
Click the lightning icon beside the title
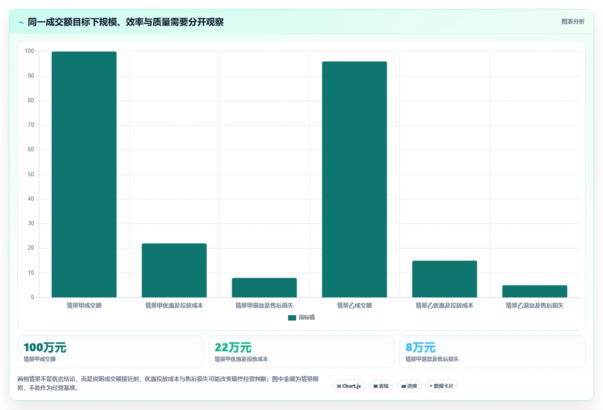tap(21, 22)
